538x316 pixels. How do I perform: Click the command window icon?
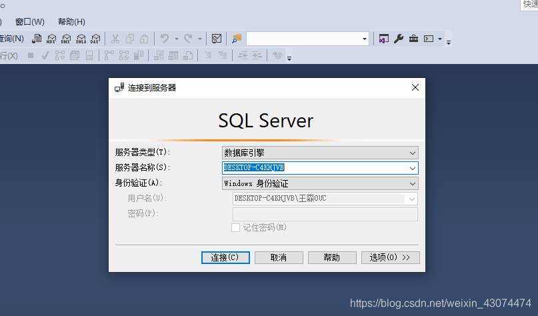pyautogui.click(x=429, y=39)
